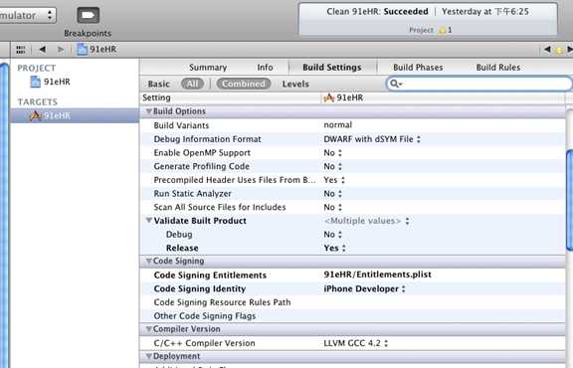Click the jump bar warning icon at right

coord(559,50)
